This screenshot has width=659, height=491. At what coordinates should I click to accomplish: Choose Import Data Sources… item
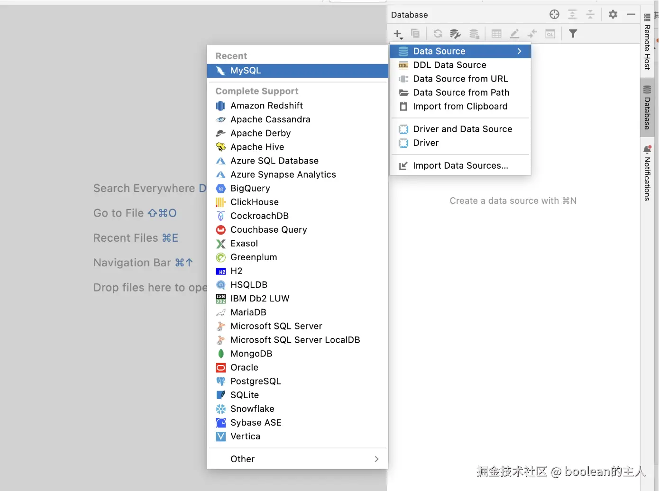pos(460,165)
